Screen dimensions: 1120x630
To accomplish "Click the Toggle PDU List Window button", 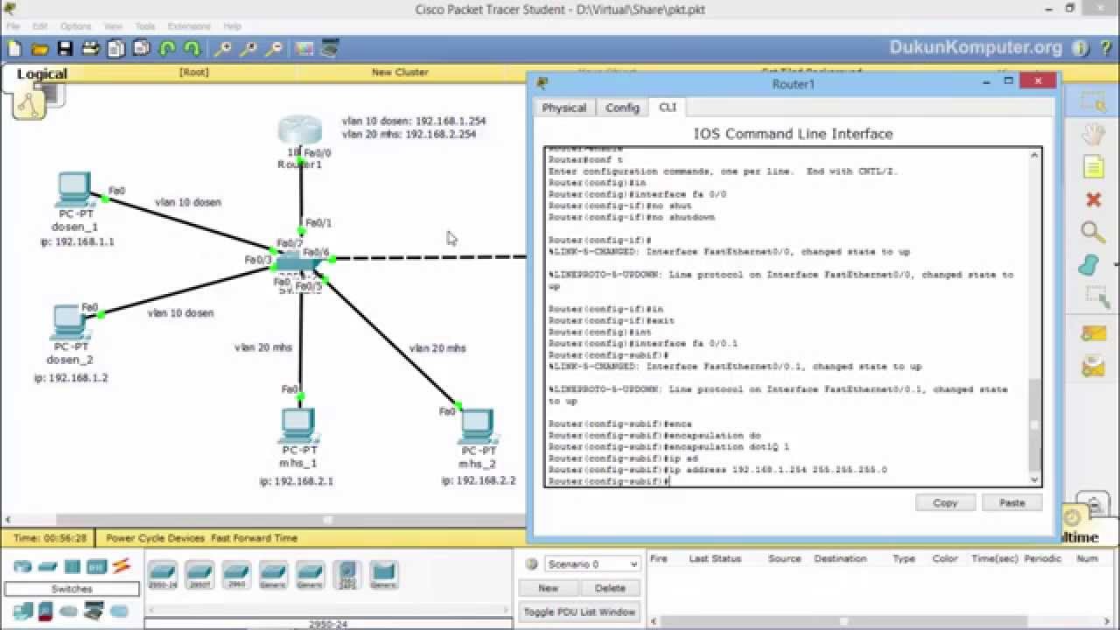I will (581, 612).
